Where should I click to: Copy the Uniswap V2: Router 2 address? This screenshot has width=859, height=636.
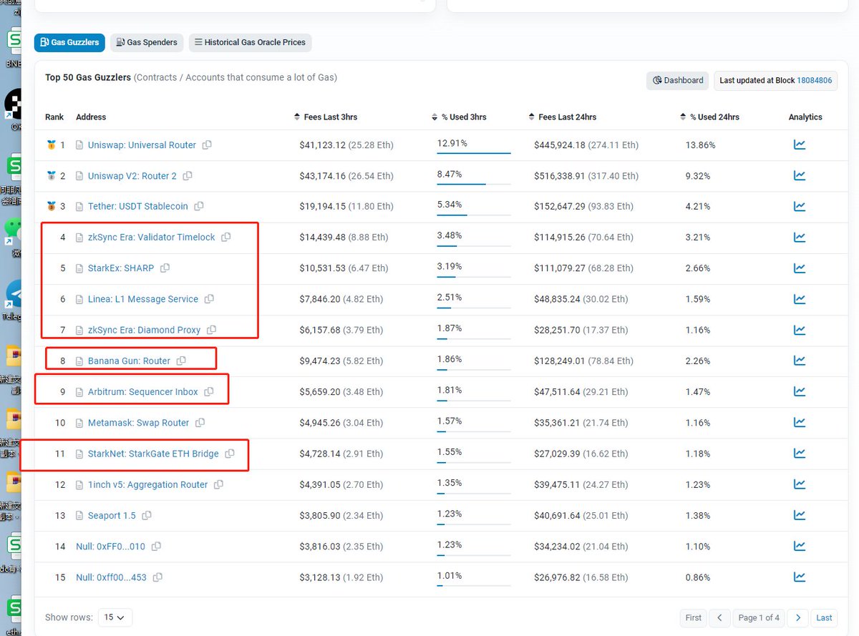point(188,176)
